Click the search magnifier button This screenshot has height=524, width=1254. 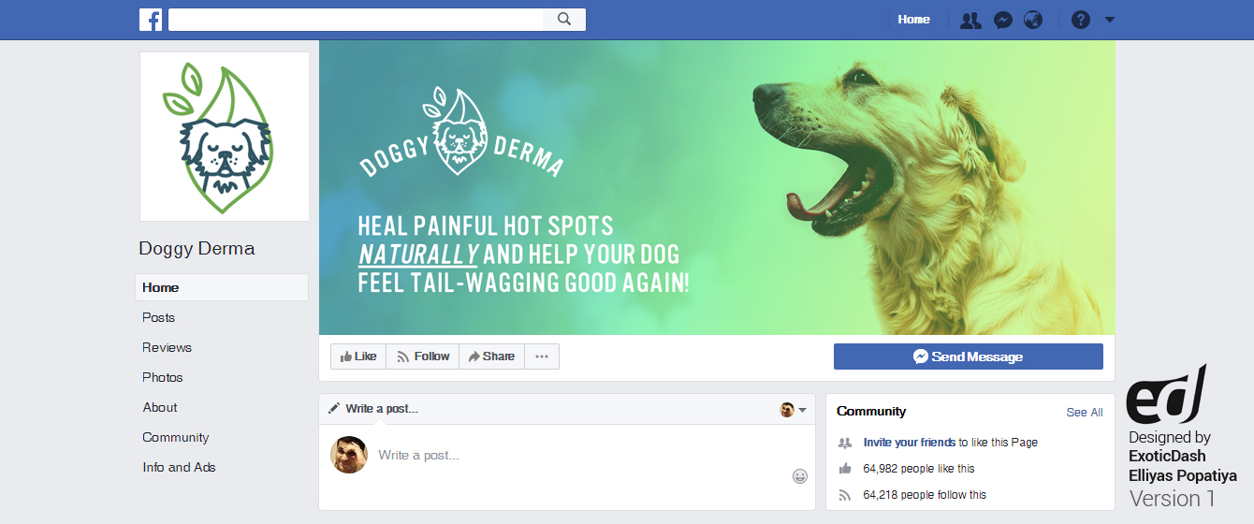tap(564, 20)
